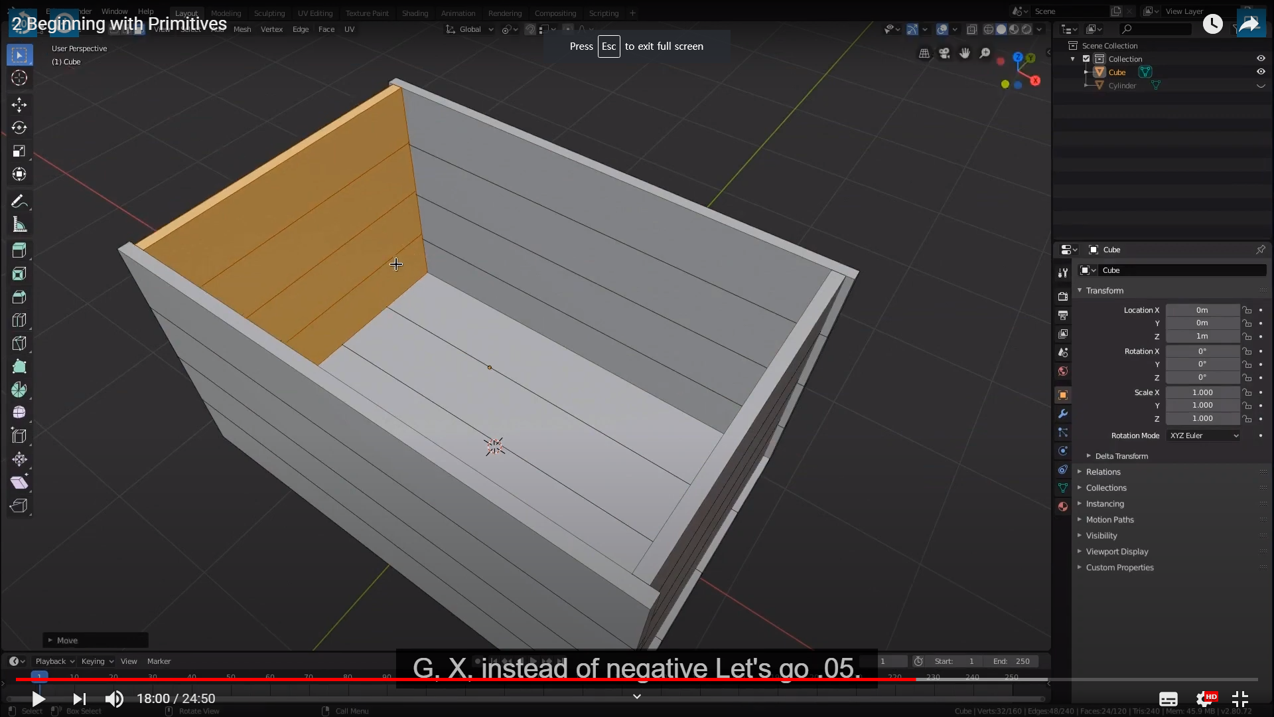
Task: Open the Vertex menu
Action: [271, 29]
